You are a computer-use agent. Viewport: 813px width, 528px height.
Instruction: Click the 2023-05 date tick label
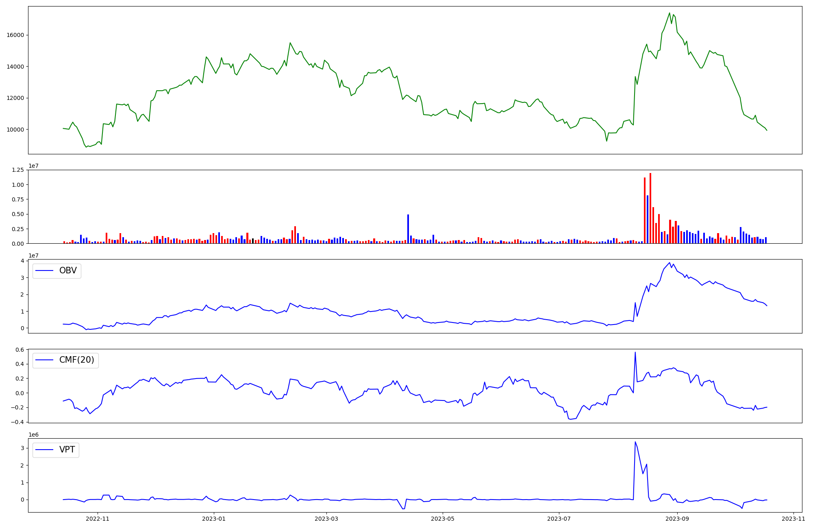pyautogui.click(x=443, y=519)
